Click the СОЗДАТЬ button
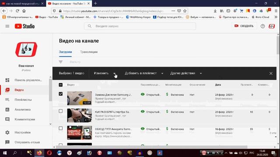This screenshot has width=280, height=157. click(244, 26)
